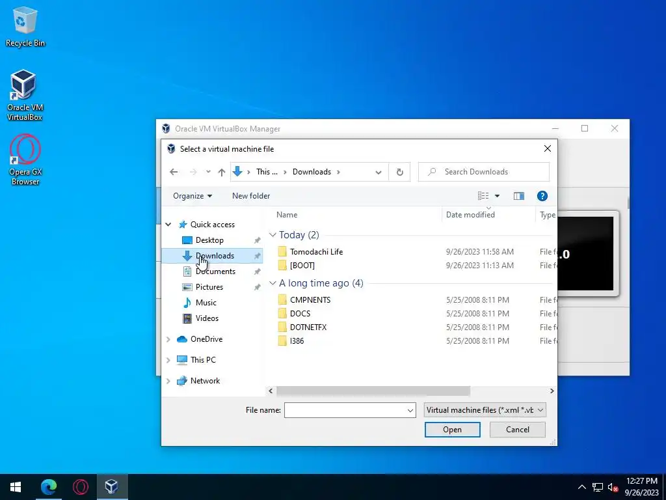Launch Opera GX from the taskbar
Screen dimensions: 666x500
pyautogui.click(x=80, y=487)
